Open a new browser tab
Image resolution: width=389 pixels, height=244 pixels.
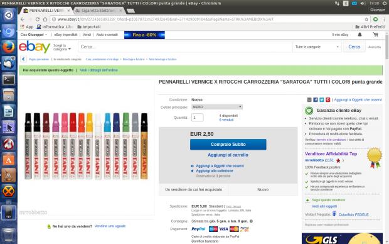tap(131, 11)
